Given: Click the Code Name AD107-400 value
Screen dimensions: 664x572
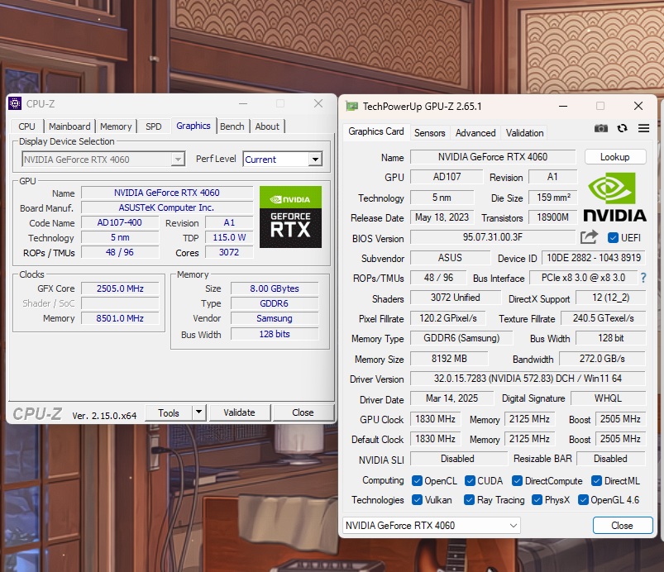Looking at the screenshot, I should pyautogui.click(x=120, y=222).
